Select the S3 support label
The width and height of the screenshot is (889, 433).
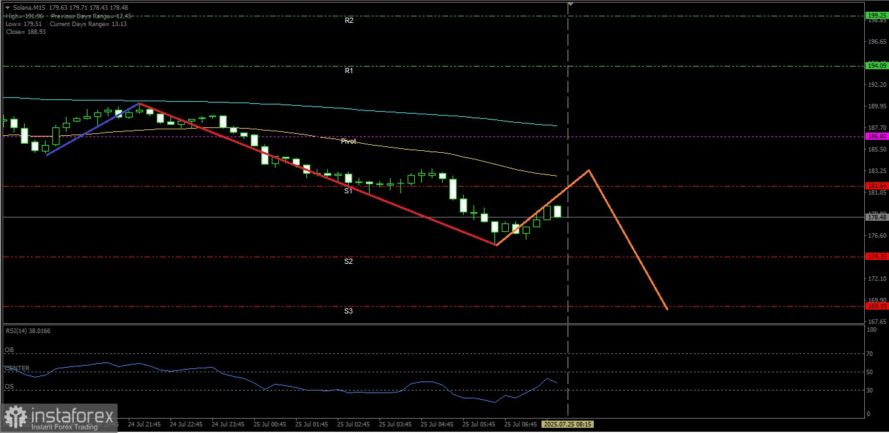(349, 311)
